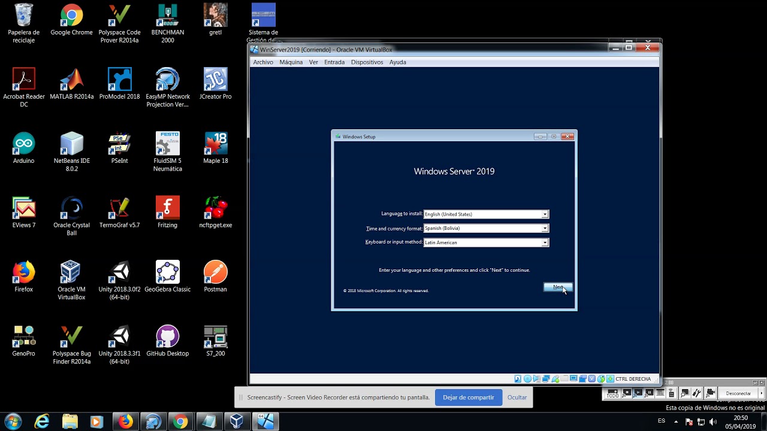
Task: Open the Entrada menu
Action: click(334, 62)
